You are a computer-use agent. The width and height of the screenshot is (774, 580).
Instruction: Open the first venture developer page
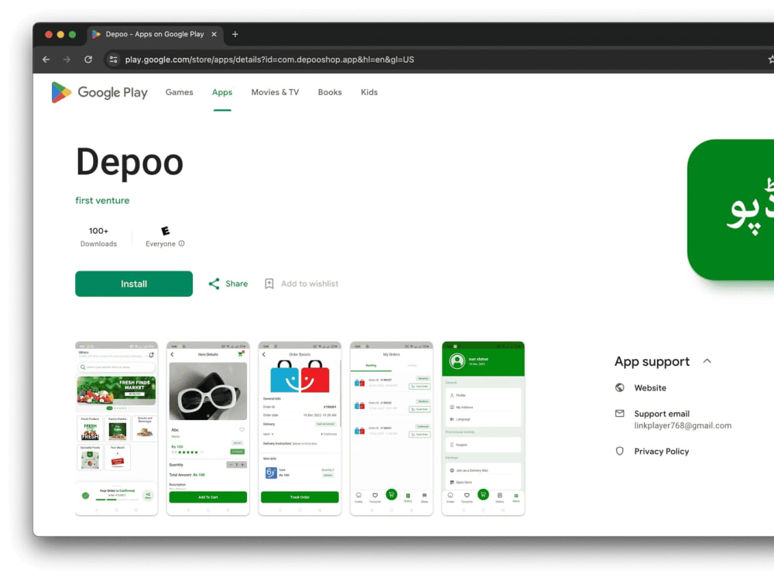click(x=102, y=200)
